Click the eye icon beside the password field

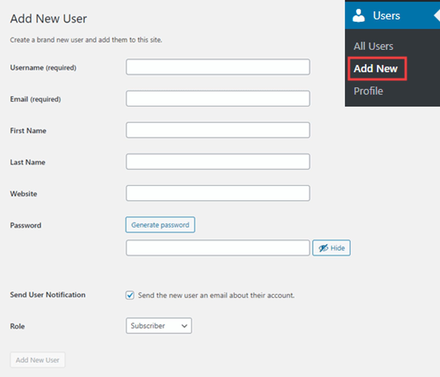[323, 248]
